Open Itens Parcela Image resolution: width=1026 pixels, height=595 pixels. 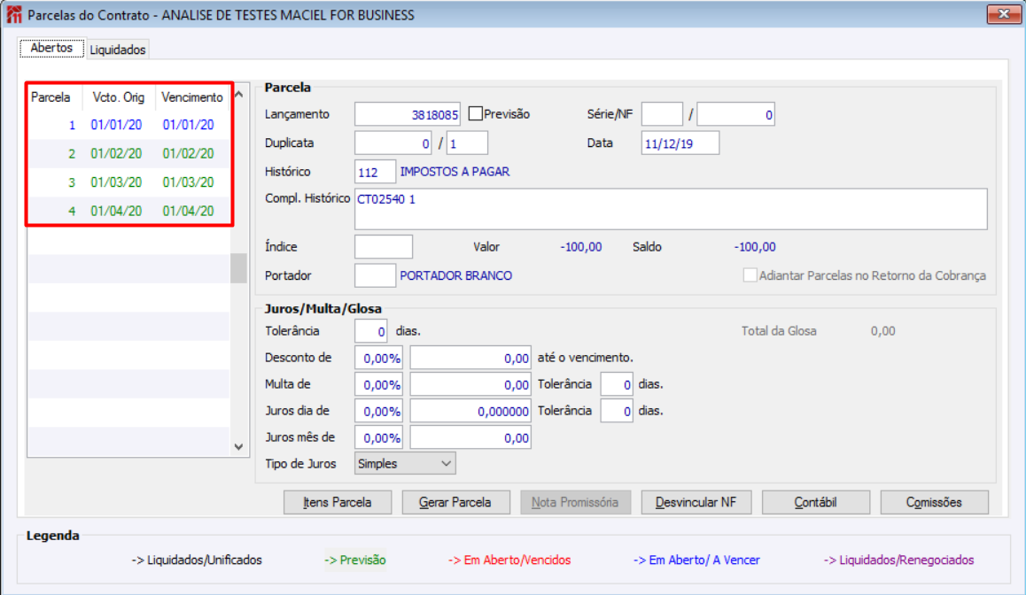point(338,502)
